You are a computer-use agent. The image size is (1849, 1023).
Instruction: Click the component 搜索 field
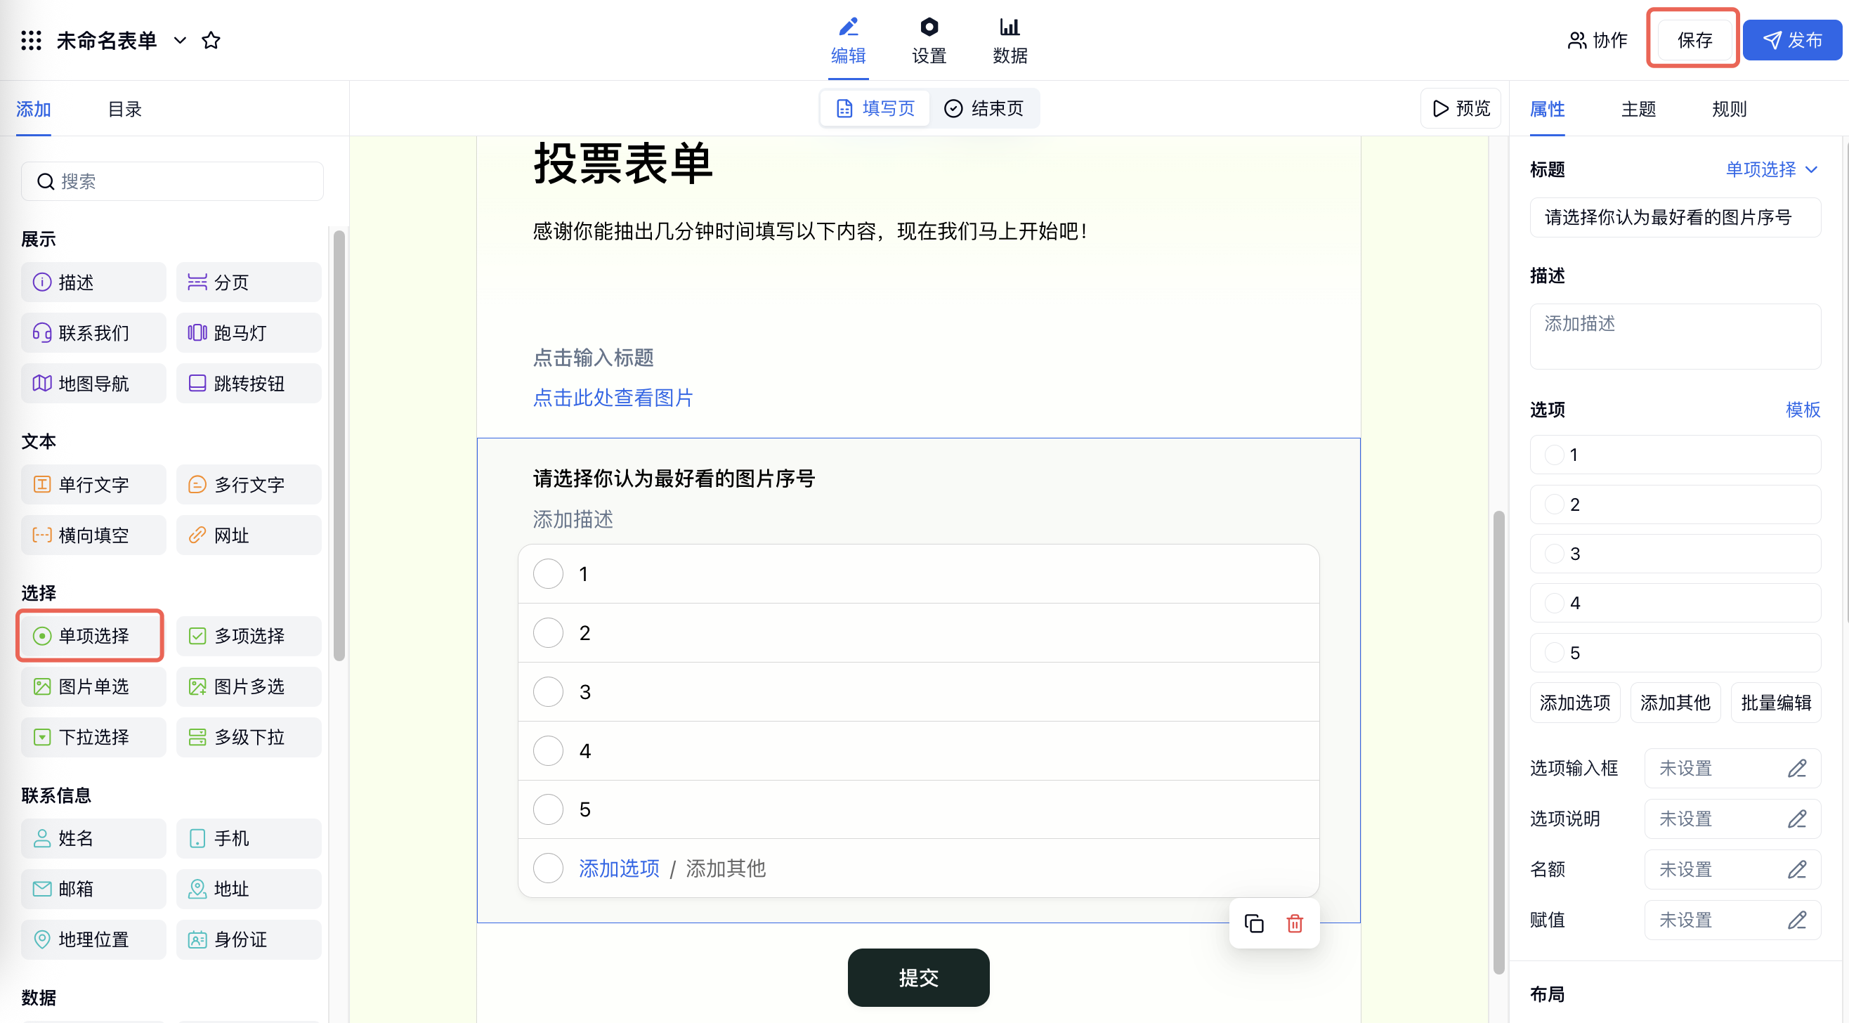tap(172, 181)
